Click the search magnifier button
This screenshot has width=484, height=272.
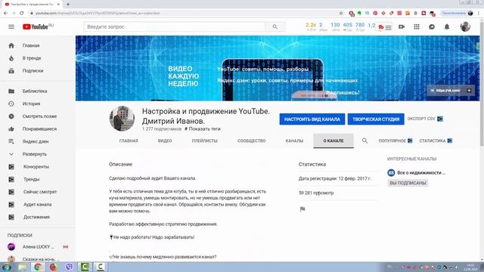275,27
